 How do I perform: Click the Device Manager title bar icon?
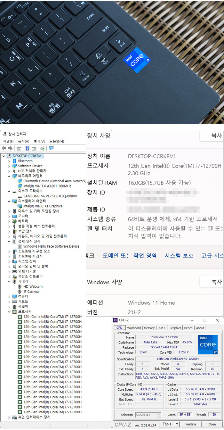[x=4, y=134]
